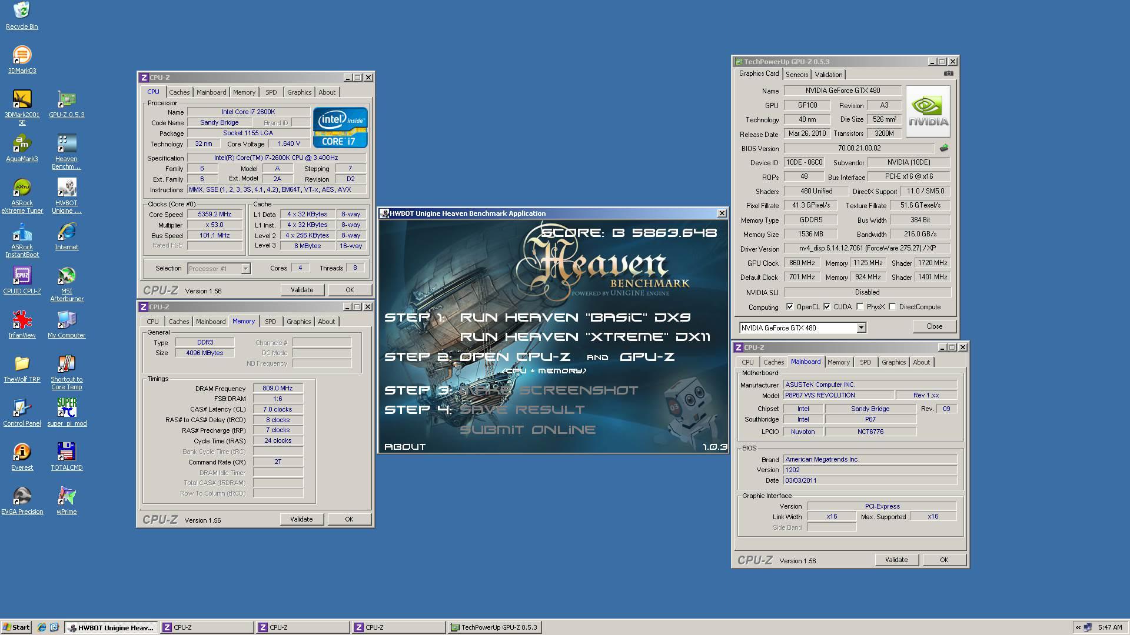This screenshot has width=1130, height=635.
Task: Expand hidden system tray icons arrow
Action: click(1078, 627)
